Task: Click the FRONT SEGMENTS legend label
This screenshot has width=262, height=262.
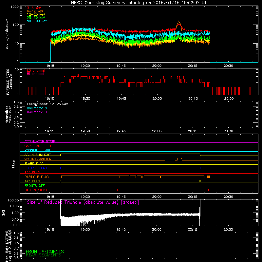Action: [x=45, y=252]
